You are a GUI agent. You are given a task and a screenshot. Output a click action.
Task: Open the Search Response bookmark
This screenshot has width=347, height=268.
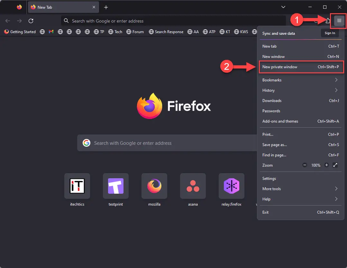pos(166,32)
